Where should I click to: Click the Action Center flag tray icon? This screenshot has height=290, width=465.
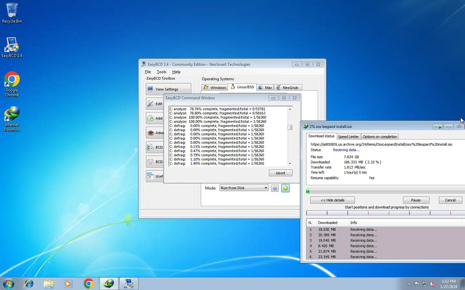coord(417,284)
